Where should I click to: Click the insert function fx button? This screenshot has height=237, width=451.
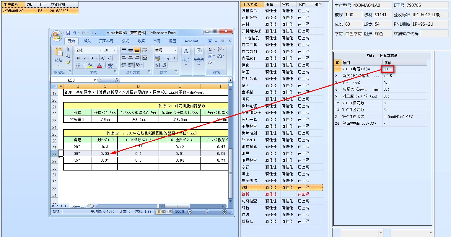point(116,80)
